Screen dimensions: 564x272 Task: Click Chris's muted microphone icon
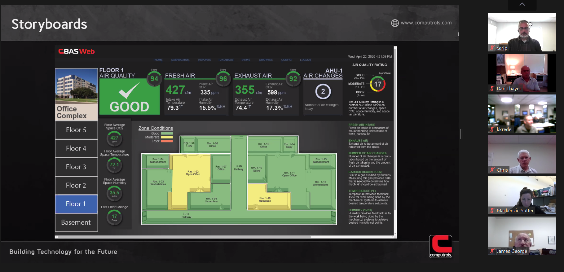coord(492,170)
